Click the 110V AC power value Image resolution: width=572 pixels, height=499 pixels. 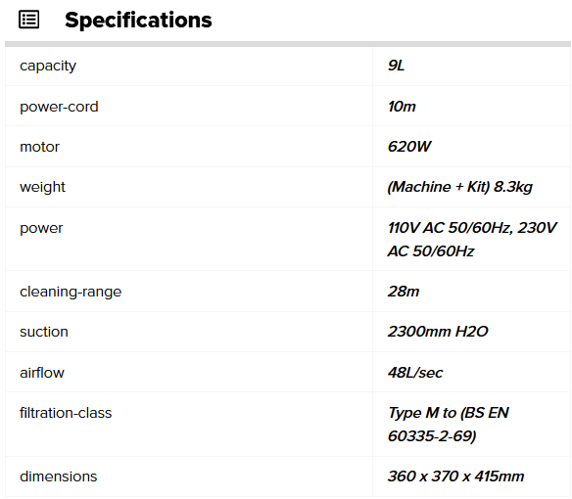(472, 240)
